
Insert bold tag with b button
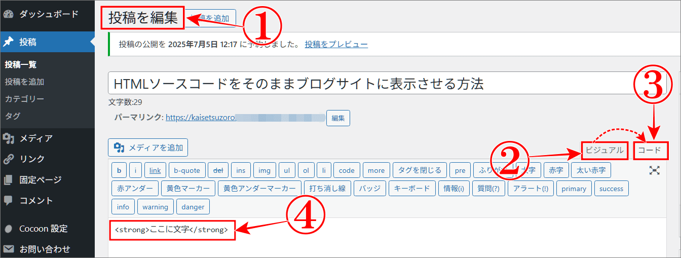coord(119,171)
